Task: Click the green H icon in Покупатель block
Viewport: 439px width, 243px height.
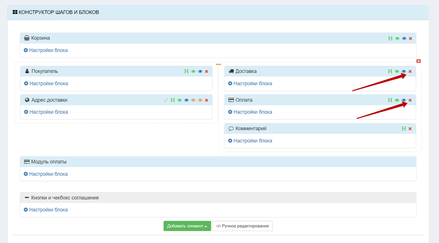Action: tap(187, 71)
